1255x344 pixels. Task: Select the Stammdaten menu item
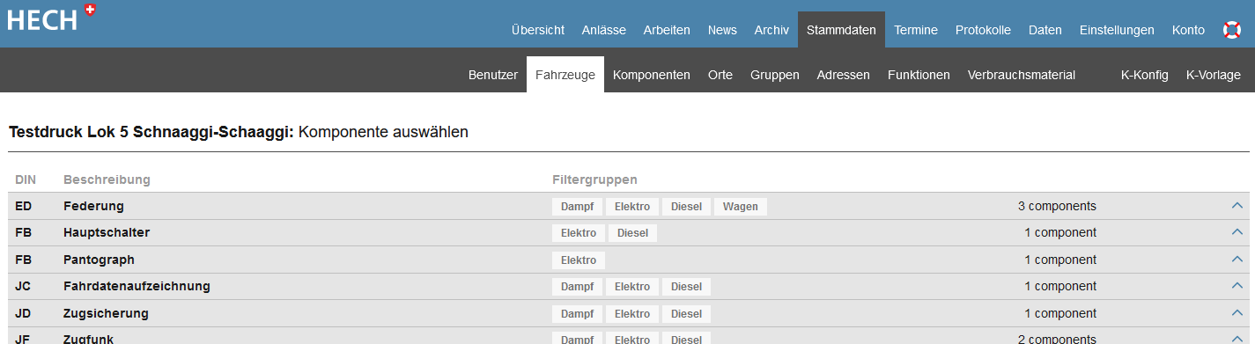click(x=841, y=30)
